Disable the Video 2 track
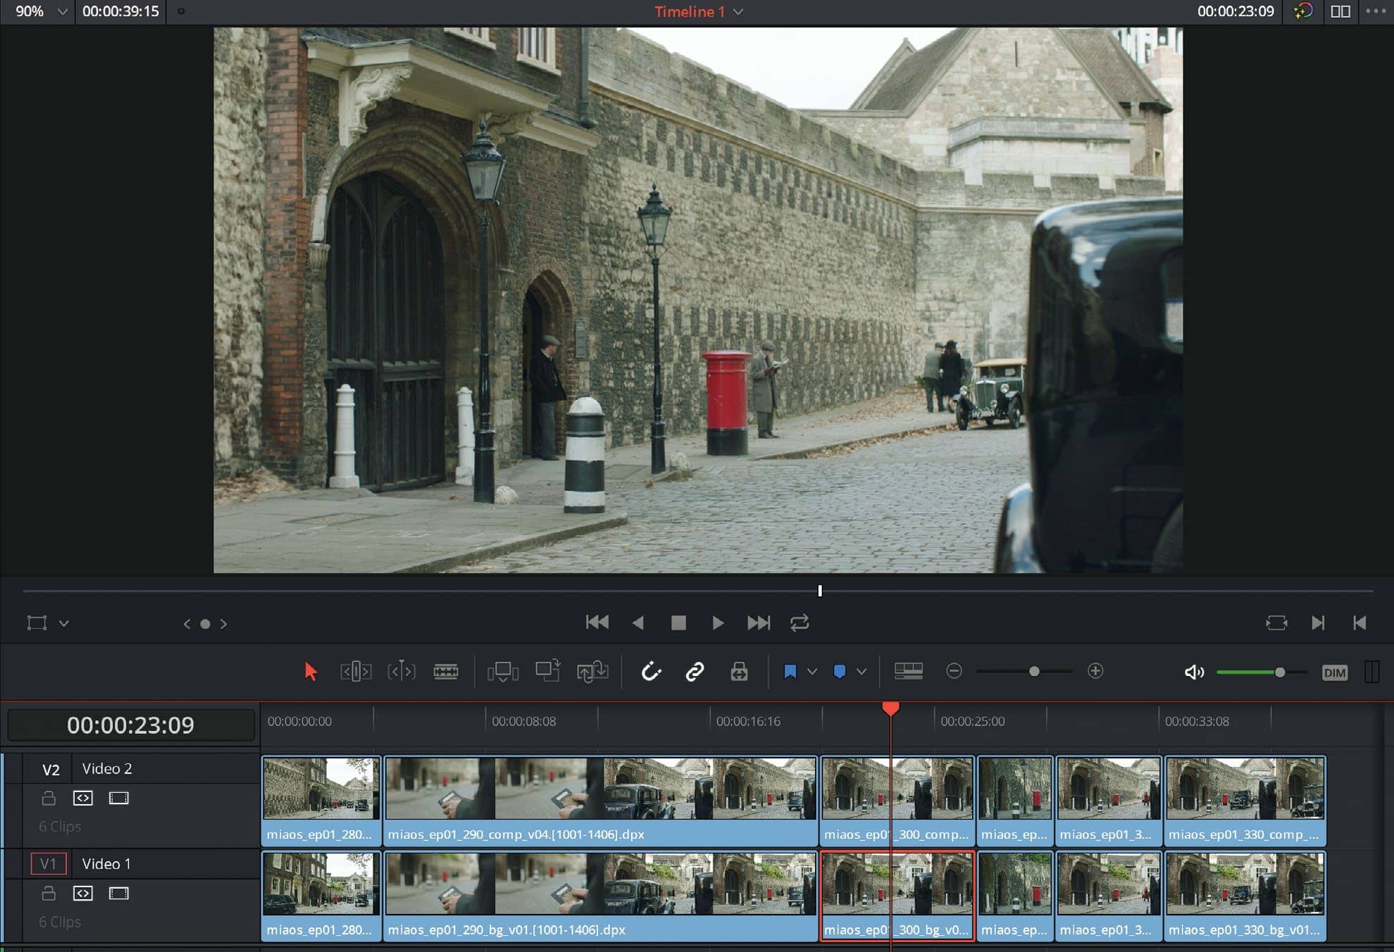 (118, 798)
